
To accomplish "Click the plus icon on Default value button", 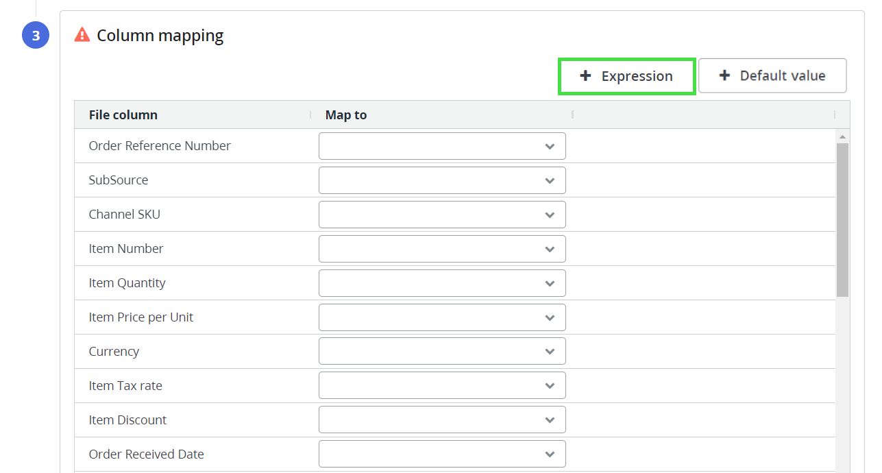I will click(724, 76).
